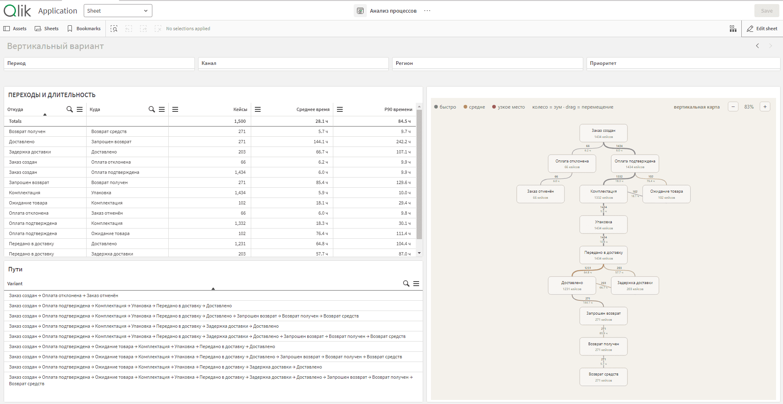Open the smart search selections tool
Image resolution: width=783 pixels, height=404 pixels.
(114, 29)
